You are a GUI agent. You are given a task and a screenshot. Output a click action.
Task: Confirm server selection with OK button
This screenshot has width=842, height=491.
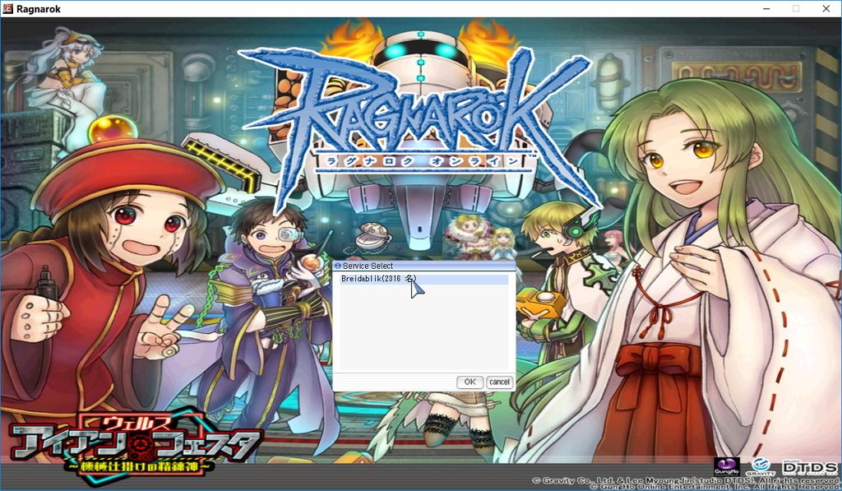click(x=470, y=382)
